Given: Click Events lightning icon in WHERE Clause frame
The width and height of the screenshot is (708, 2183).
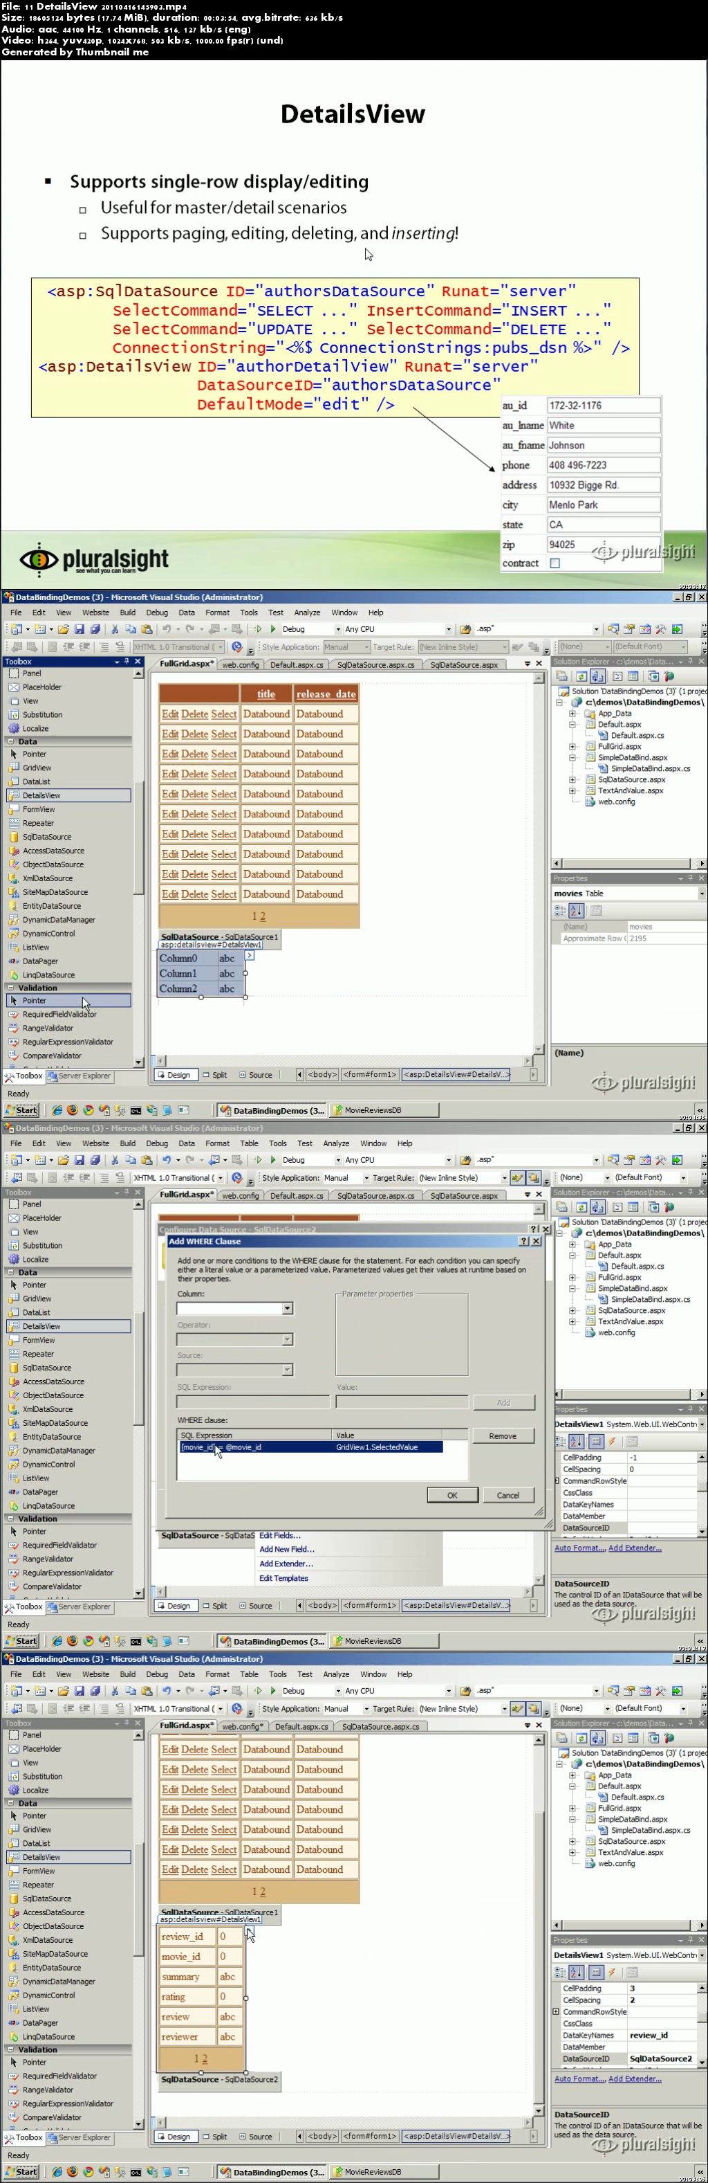Looking at the screenshot, I should pos(611,1440).
